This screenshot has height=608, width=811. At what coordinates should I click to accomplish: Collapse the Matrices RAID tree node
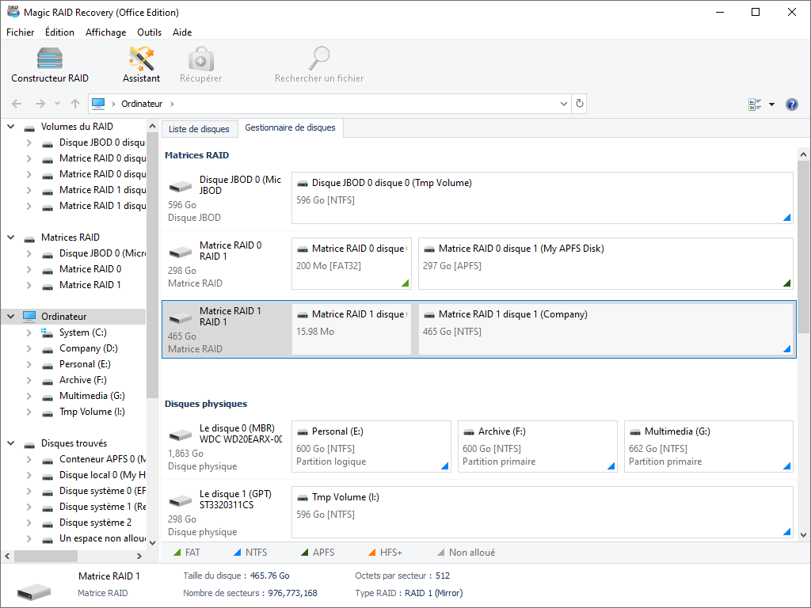click(x=10, y=237)
